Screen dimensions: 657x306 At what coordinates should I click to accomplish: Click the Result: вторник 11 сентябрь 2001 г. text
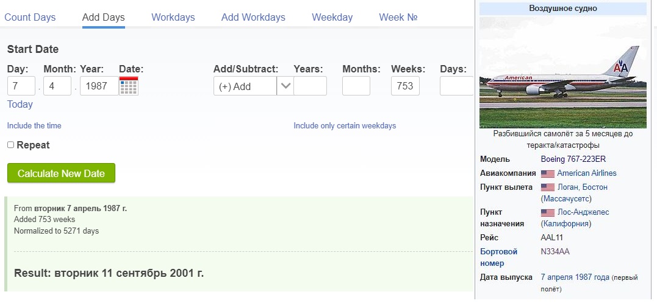pyautogui.click(x=109, y=273)
